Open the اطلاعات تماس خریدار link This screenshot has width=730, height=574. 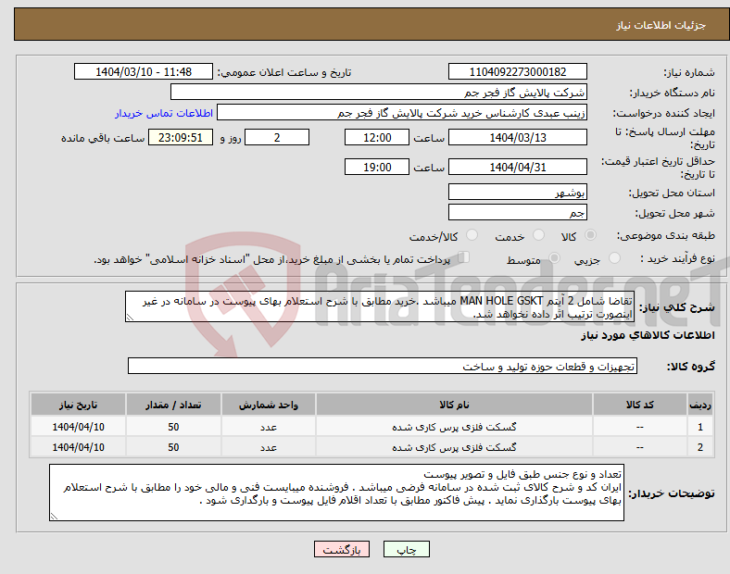[x=164, y=113]
